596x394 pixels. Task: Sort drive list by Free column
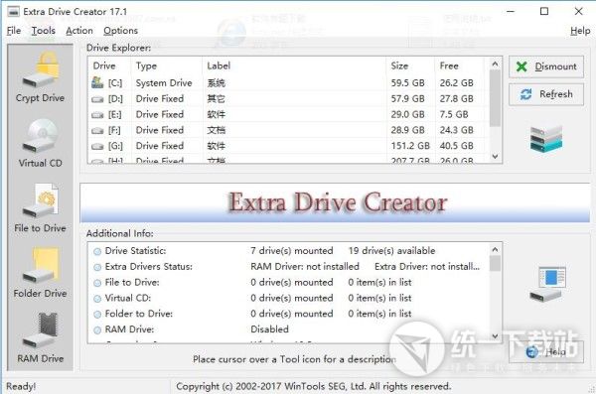(x=459, y=66)
